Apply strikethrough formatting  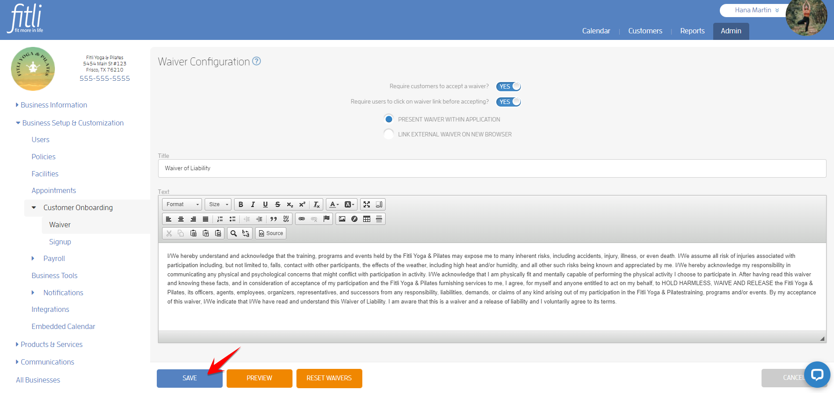pyautogui.click(x=278, y=204)
